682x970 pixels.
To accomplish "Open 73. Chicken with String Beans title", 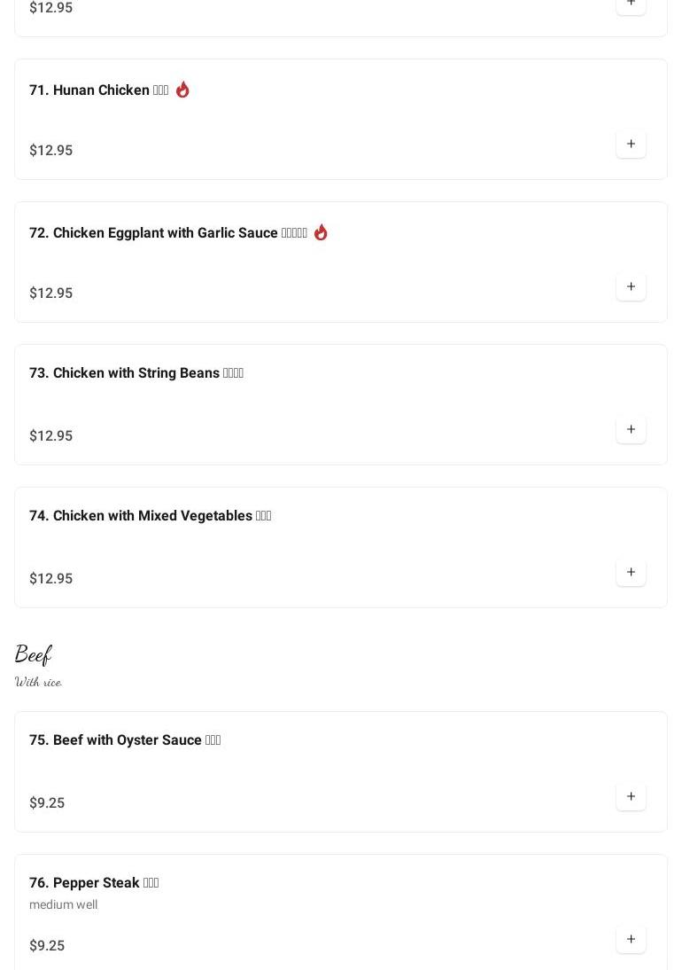I will pyautogui.click(x=136, y=373).
